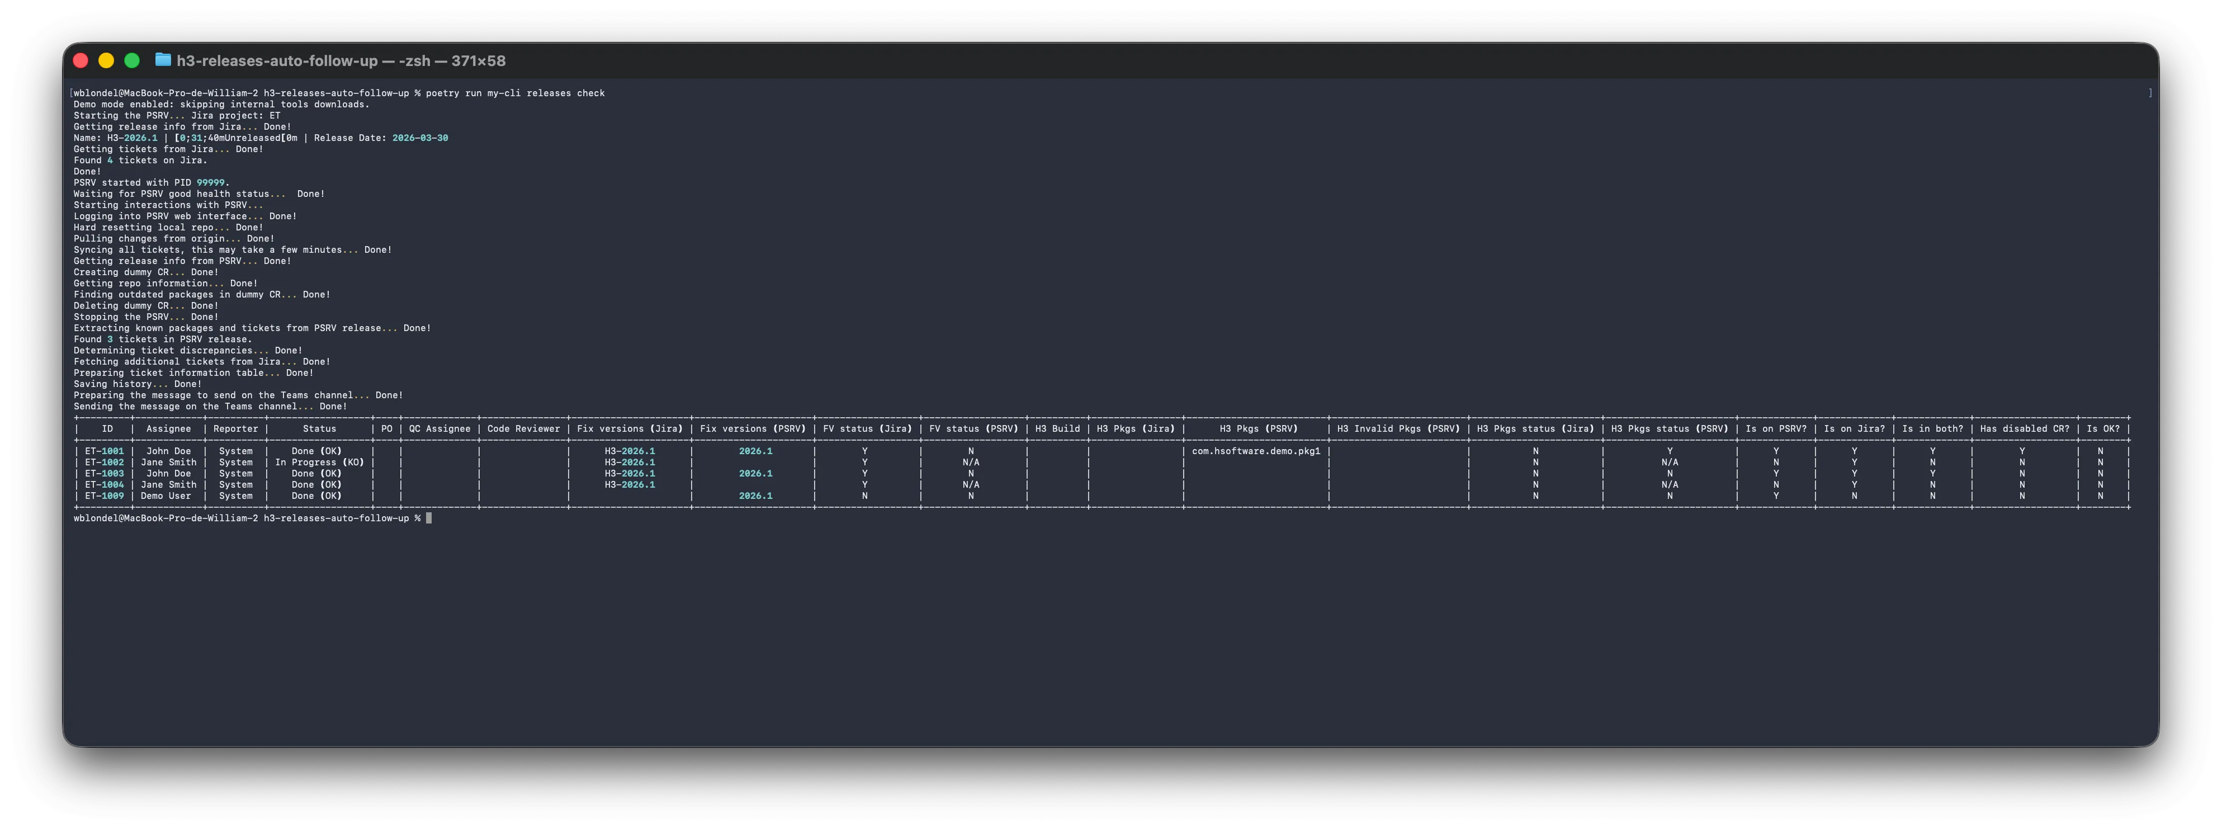Click the 'H3 Pkgs (PSRV)' column header
Image resolution: width=2222 pixels, height=830 pixels.
pyautogui.click(x=1259, y=429)
